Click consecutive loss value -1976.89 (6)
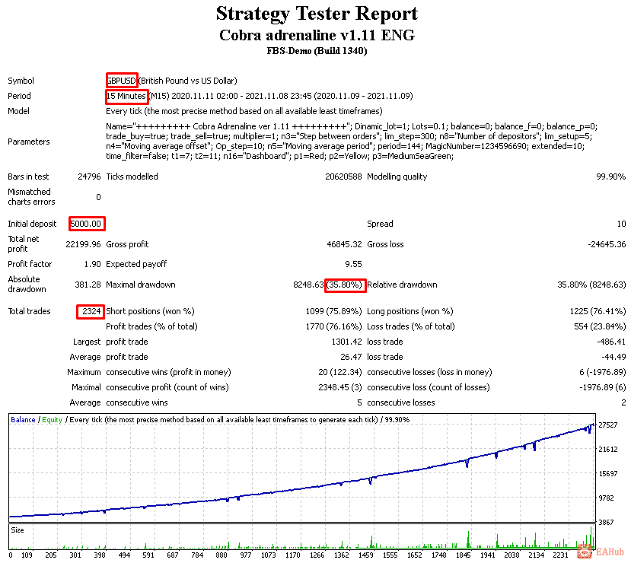The height and width of the screenshot is (563, 631). (602, 388)
